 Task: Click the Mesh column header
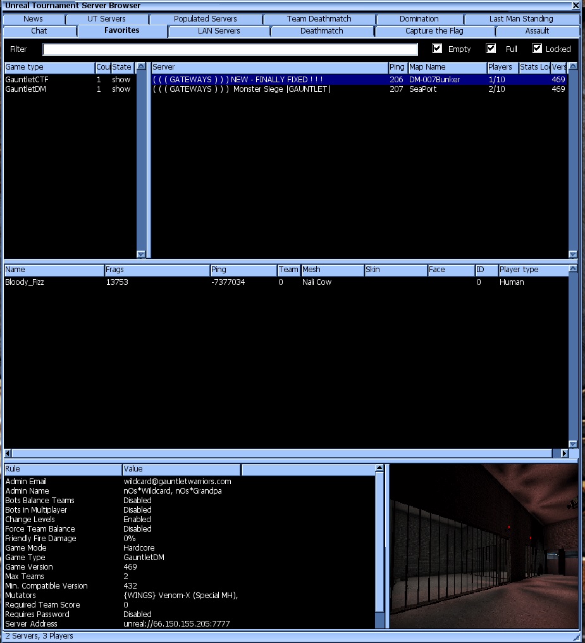click(x=333, y=270)
